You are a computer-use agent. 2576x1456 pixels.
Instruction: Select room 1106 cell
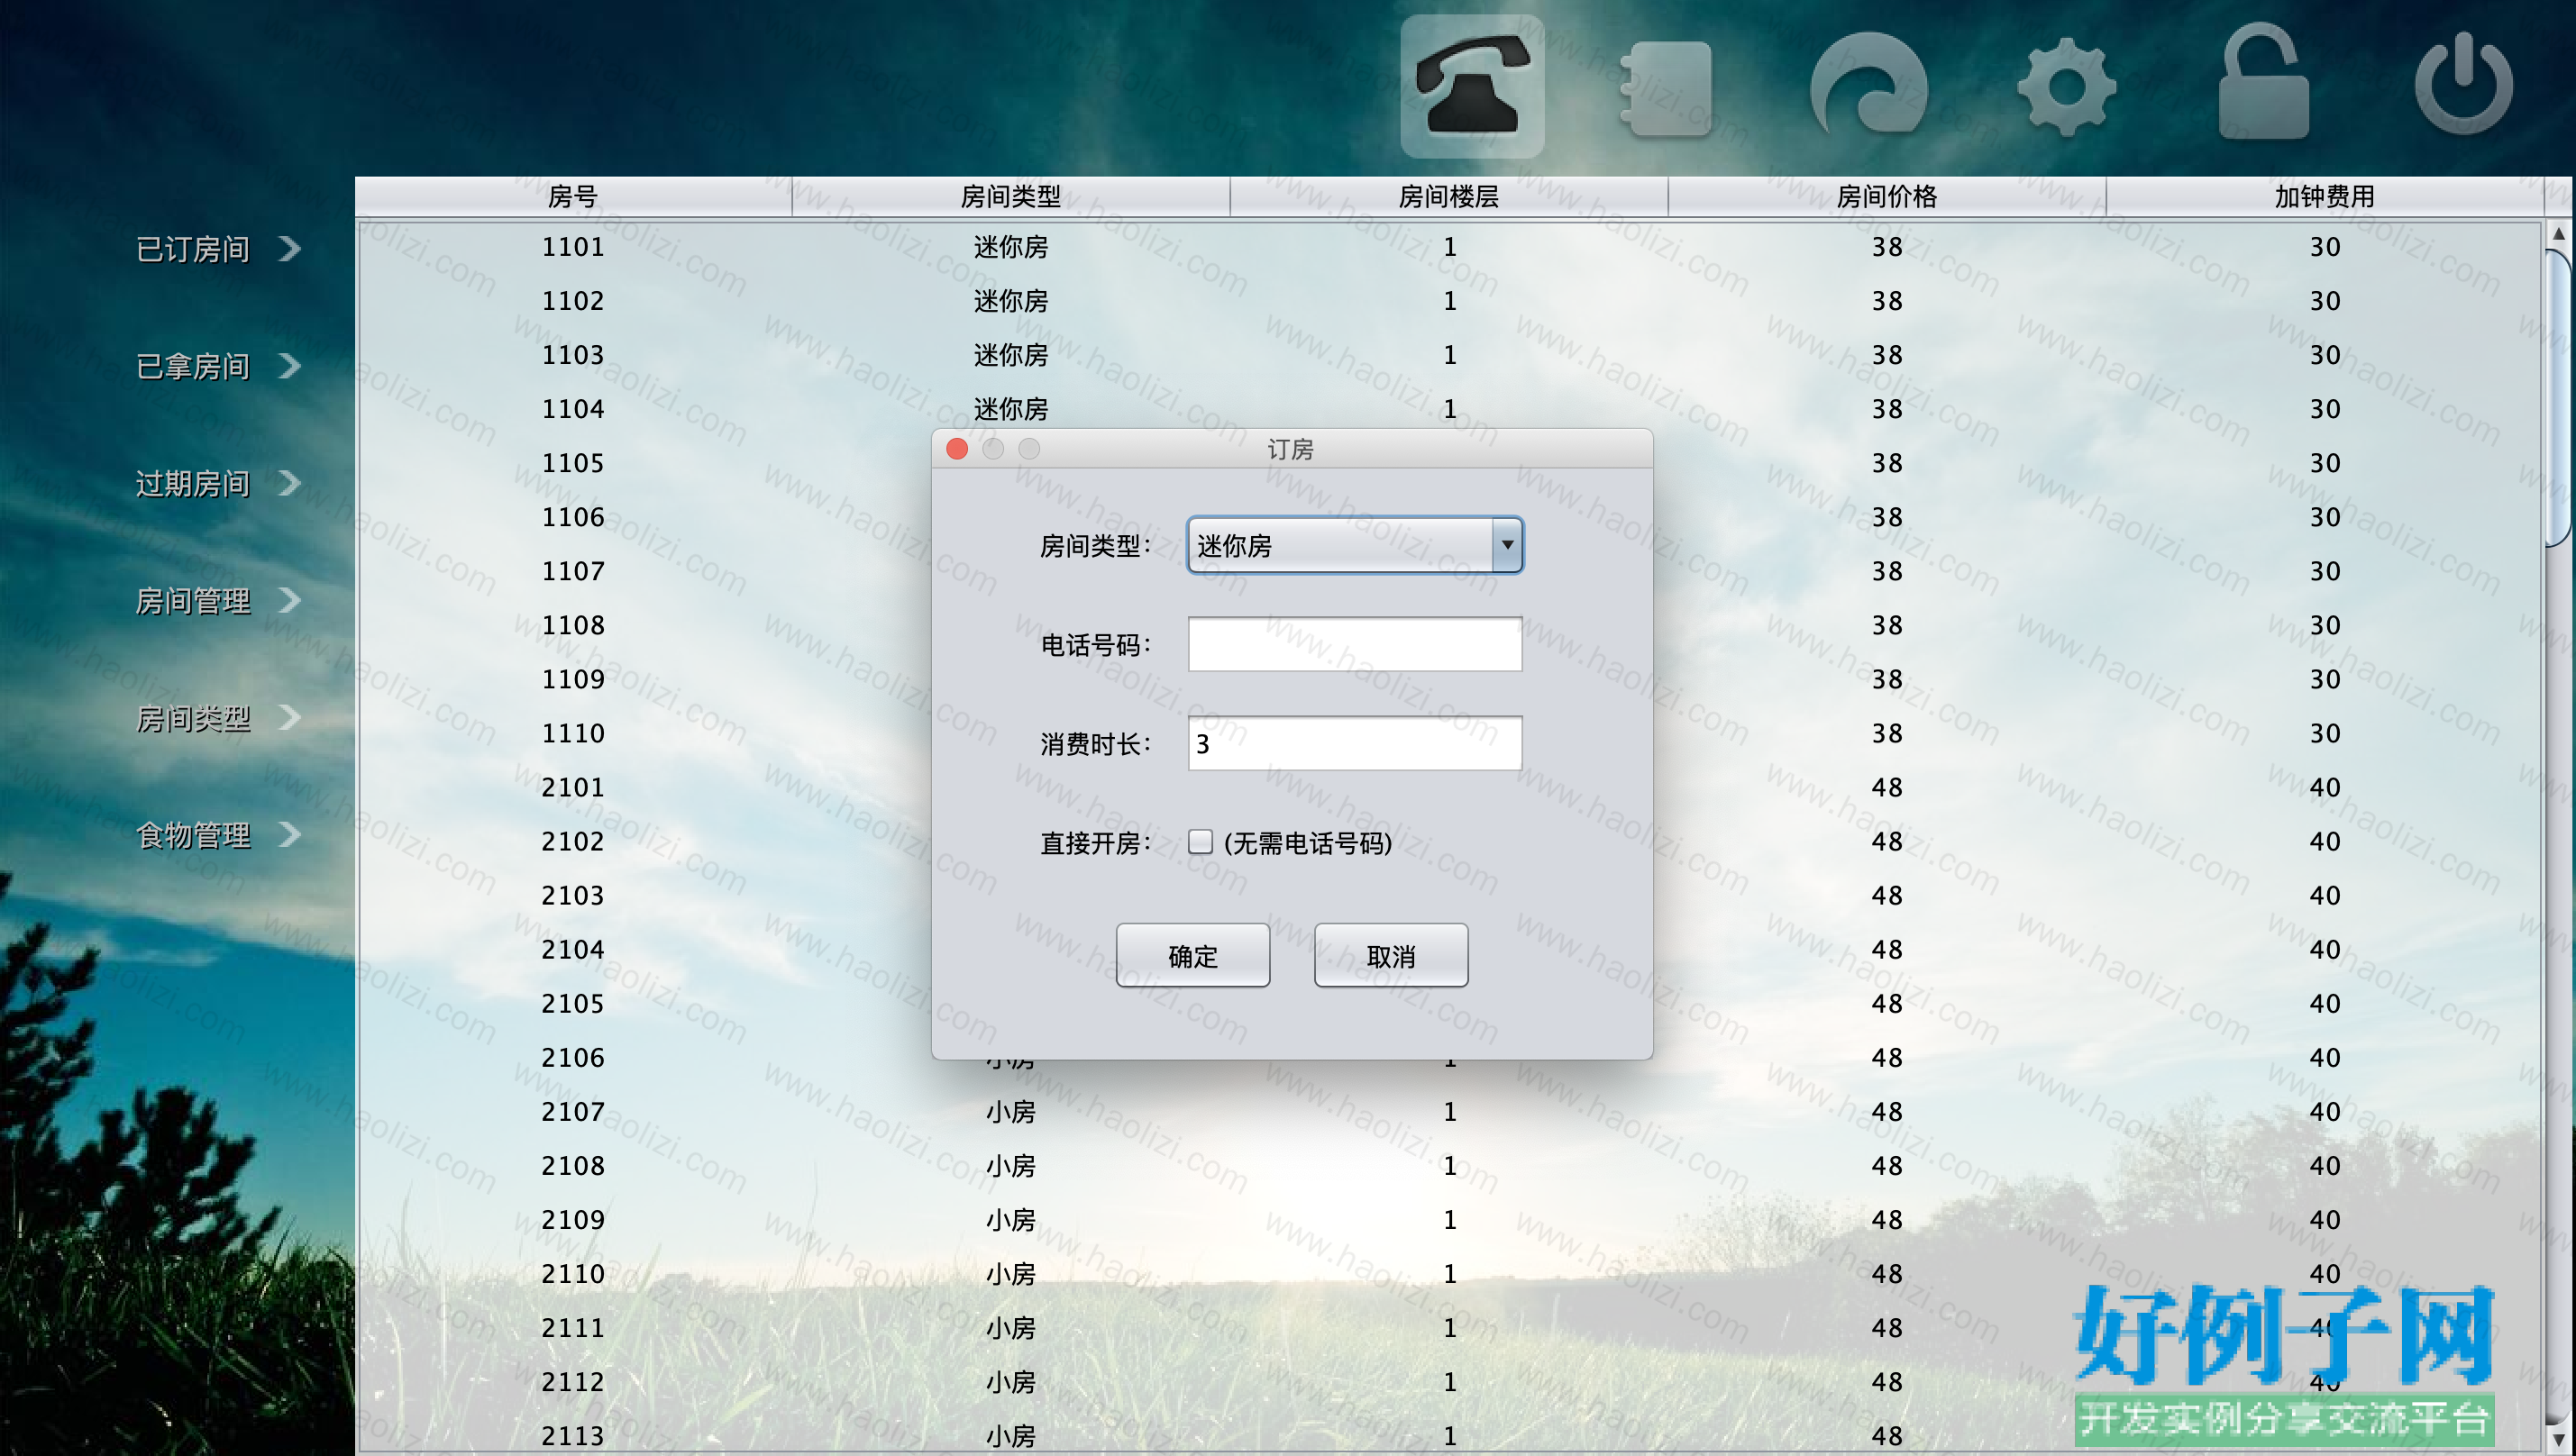pyautogui.click(x=573, y=517)
